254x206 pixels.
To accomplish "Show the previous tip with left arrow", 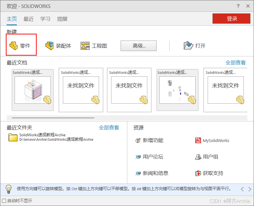I will [242, 189].
